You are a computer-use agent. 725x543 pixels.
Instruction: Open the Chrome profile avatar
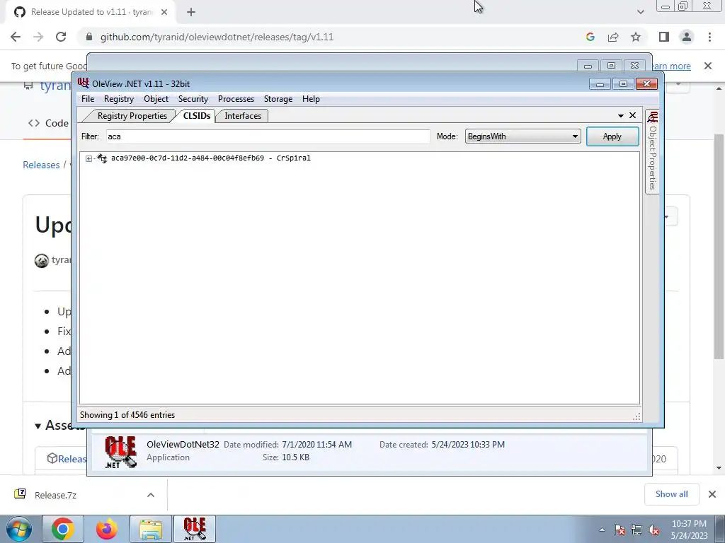coord(687,37)
